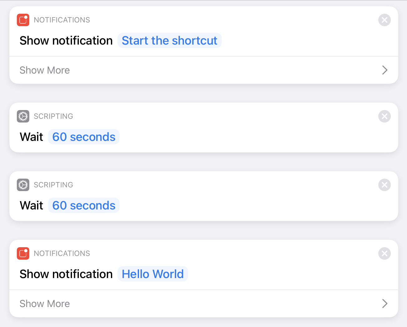Click the Notifications icon above Hello World
Screen dimensions: 407x327
[x=23, y=253]
